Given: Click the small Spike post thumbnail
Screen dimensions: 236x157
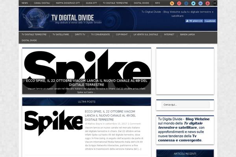Looking at the screenshot, I should tap(53, 123).
